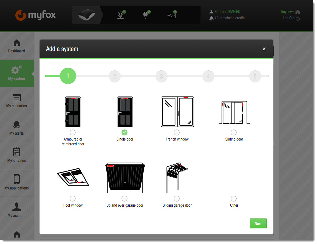Screen dimensions: 317x244
Task: Jump to step 3 in the wizard progress
Action: tap(161, 76)
